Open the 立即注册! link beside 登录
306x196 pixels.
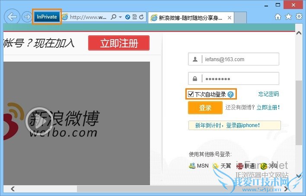pos(268,107)
